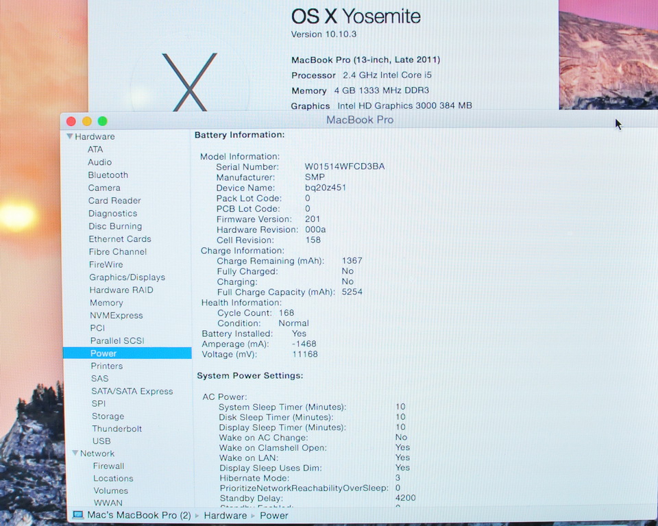Select SAS in the Hardware list
The image size is (658, 526).
(99, 378)
